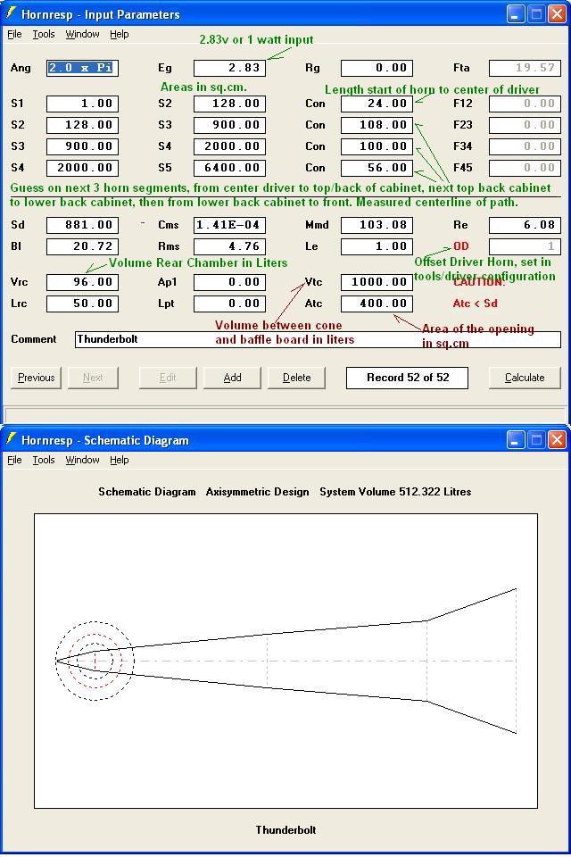
Task: Minimize the Input Parameters window
Action: 516,14
